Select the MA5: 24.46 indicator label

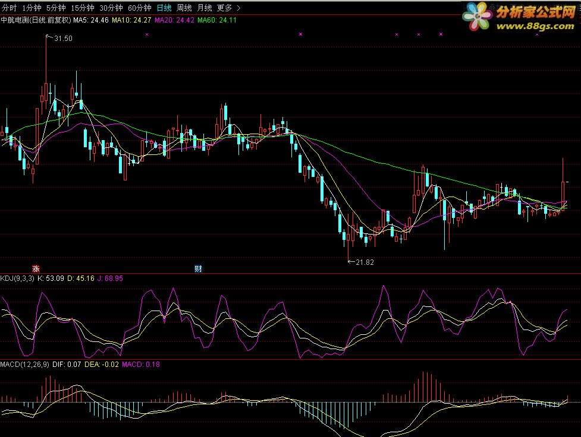pos(91,20)
